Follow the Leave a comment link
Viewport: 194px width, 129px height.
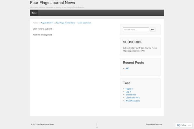(x=84, y=23)
